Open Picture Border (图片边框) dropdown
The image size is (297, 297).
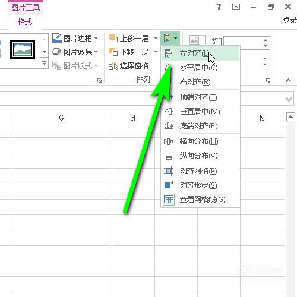tap(75, 38)
